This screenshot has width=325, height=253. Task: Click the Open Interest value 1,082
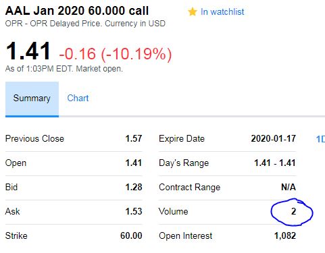(x=285, y=235)
